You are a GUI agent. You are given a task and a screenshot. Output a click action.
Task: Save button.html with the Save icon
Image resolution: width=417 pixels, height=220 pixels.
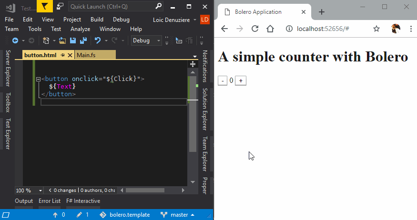(72, 40)
